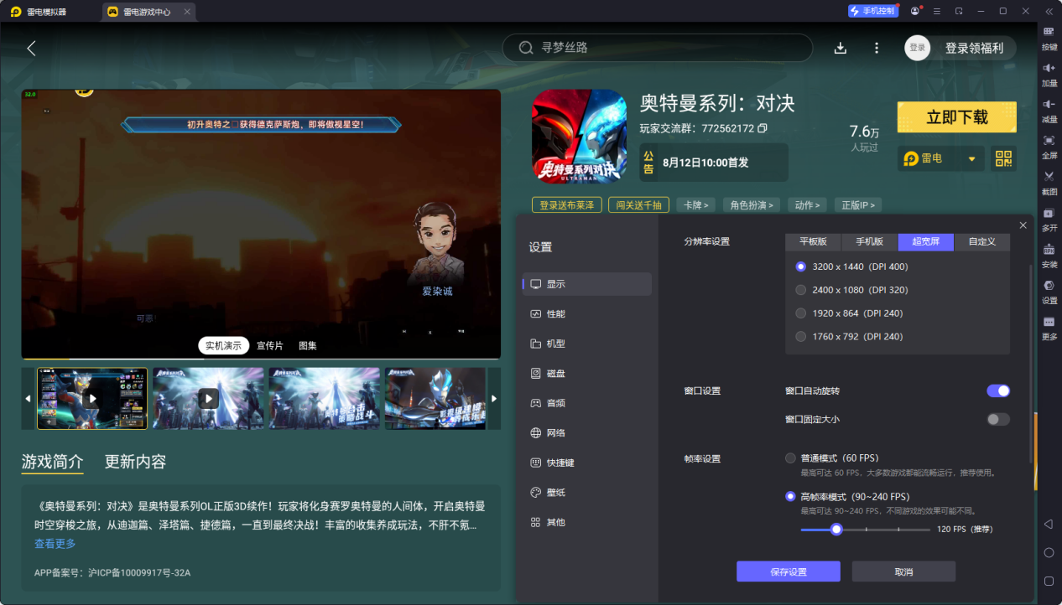Click 取消 button
1062x605 pixels.
click(903, 571)
